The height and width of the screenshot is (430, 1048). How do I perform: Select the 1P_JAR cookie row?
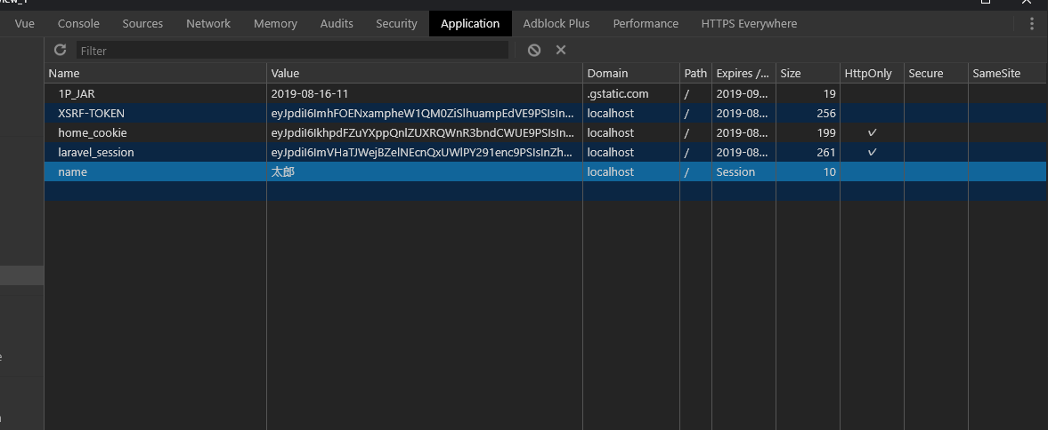coord(76,93)
